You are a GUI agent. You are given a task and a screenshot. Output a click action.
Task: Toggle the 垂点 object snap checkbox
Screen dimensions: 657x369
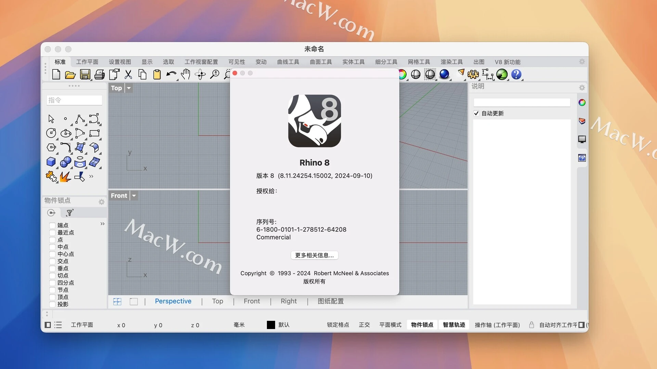[x=52, y=269]
